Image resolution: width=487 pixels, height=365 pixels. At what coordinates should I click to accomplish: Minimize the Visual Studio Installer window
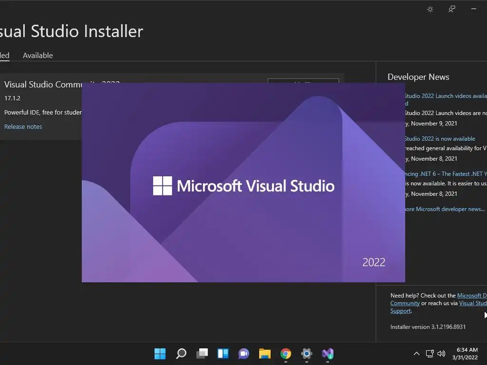[x=474, y=10]
